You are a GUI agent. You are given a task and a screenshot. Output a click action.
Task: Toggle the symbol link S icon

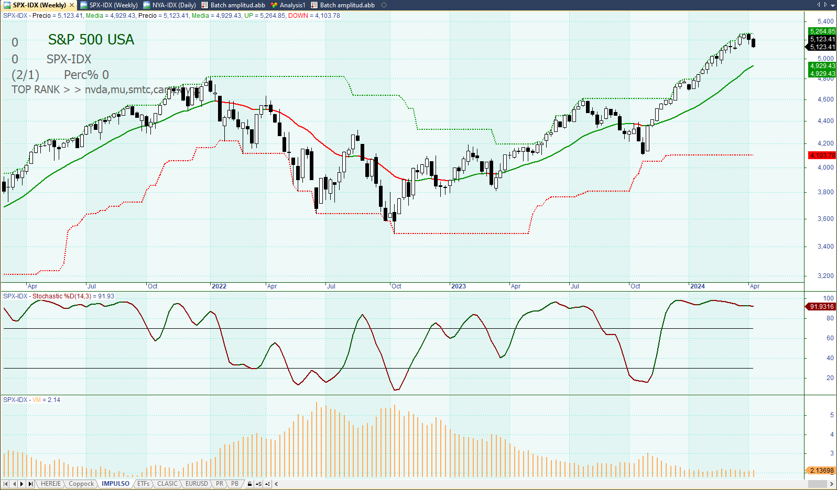coord(258,484)
